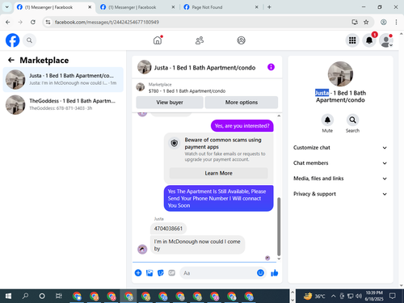Screen dimensions: 404x303
Task: Click the $780 marketplace listing line
Action: tap(187, 91)
